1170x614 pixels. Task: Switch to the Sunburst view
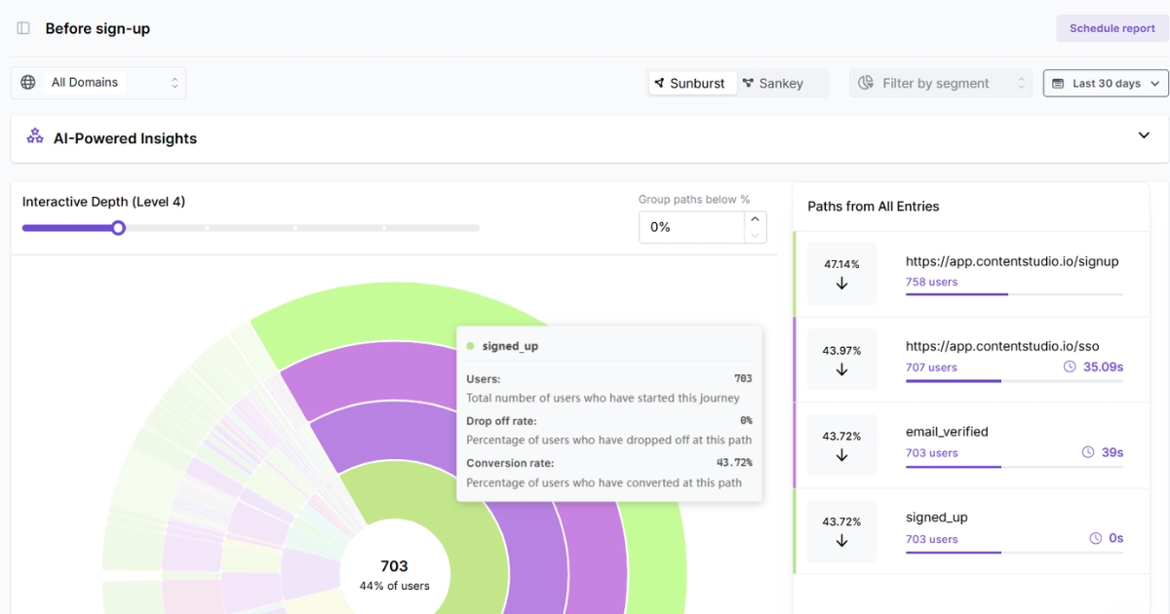click(691, 83)
